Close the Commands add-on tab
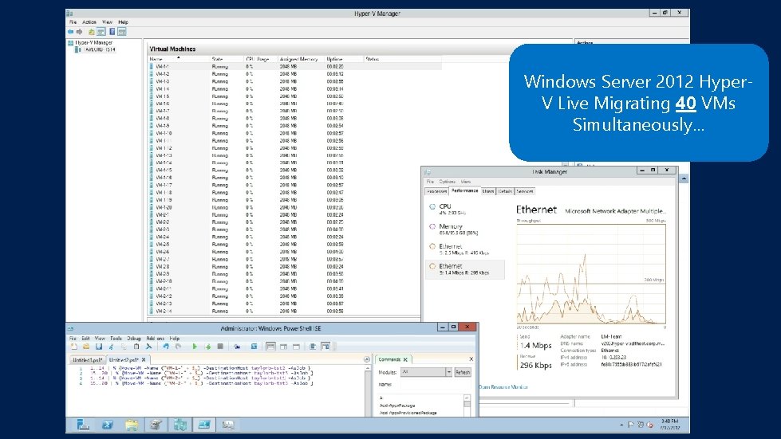Image resolution: width=781 pixels, height=439 pixels. click(405, 359)
